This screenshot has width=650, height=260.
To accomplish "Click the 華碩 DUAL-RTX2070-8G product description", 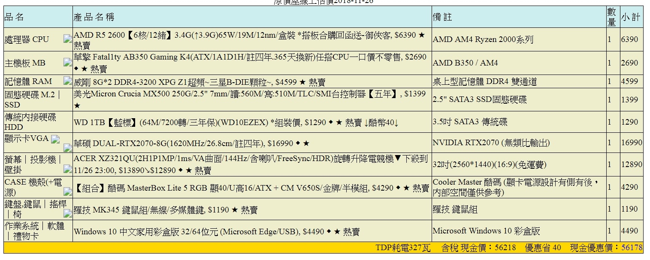I will pyautogui.click(x=191, y=143).
